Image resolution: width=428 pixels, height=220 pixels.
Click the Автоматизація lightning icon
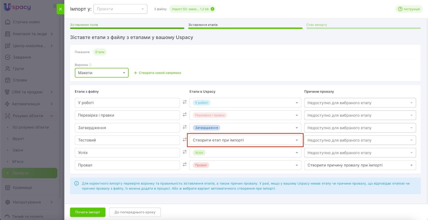[7, 104]
